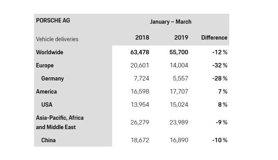Select the America row label
Screen dimensions: 278x160
point(46,91)
